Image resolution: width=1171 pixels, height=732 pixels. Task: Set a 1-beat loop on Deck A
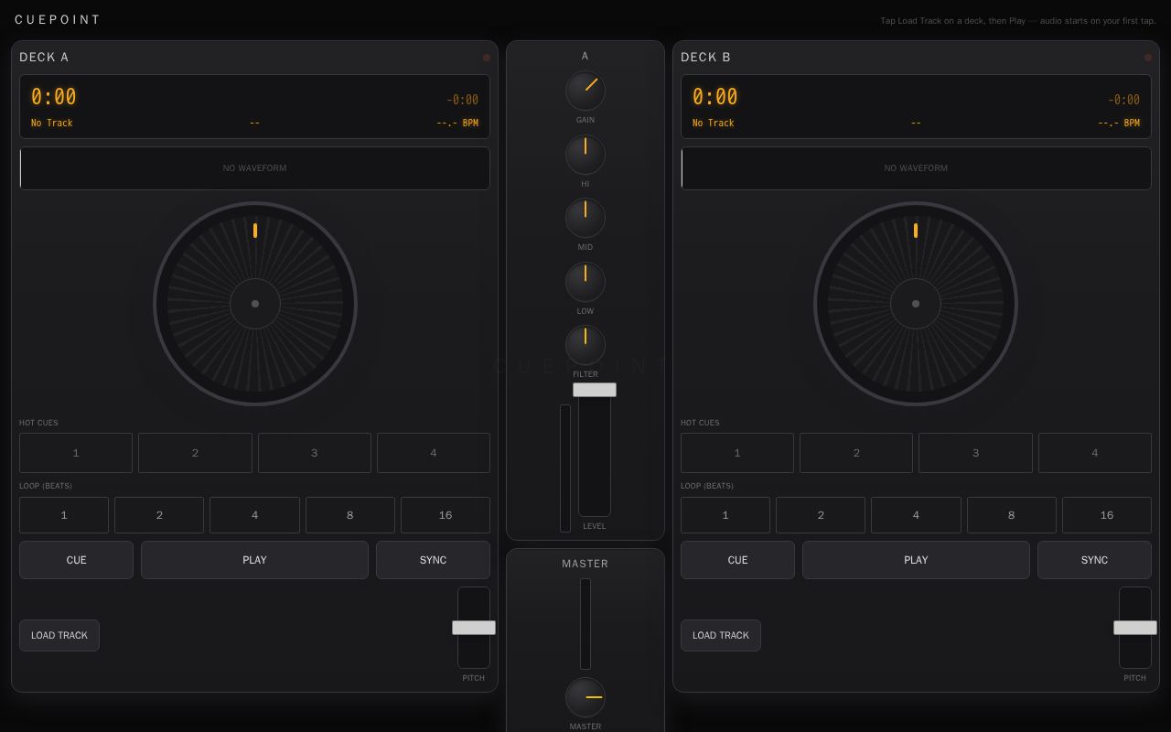[64, 515]
